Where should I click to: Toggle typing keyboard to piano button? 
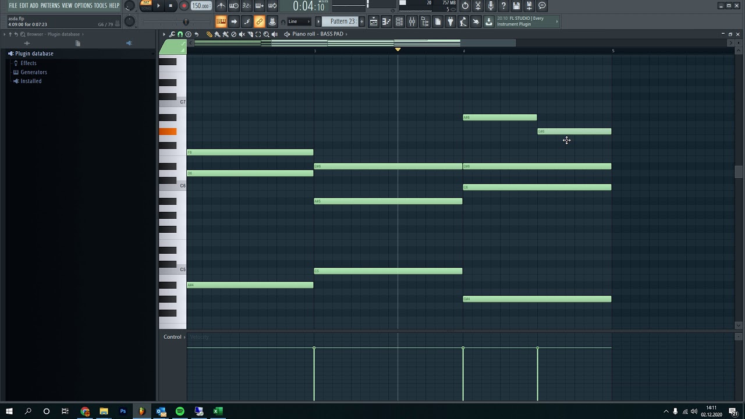click(221, 22)
